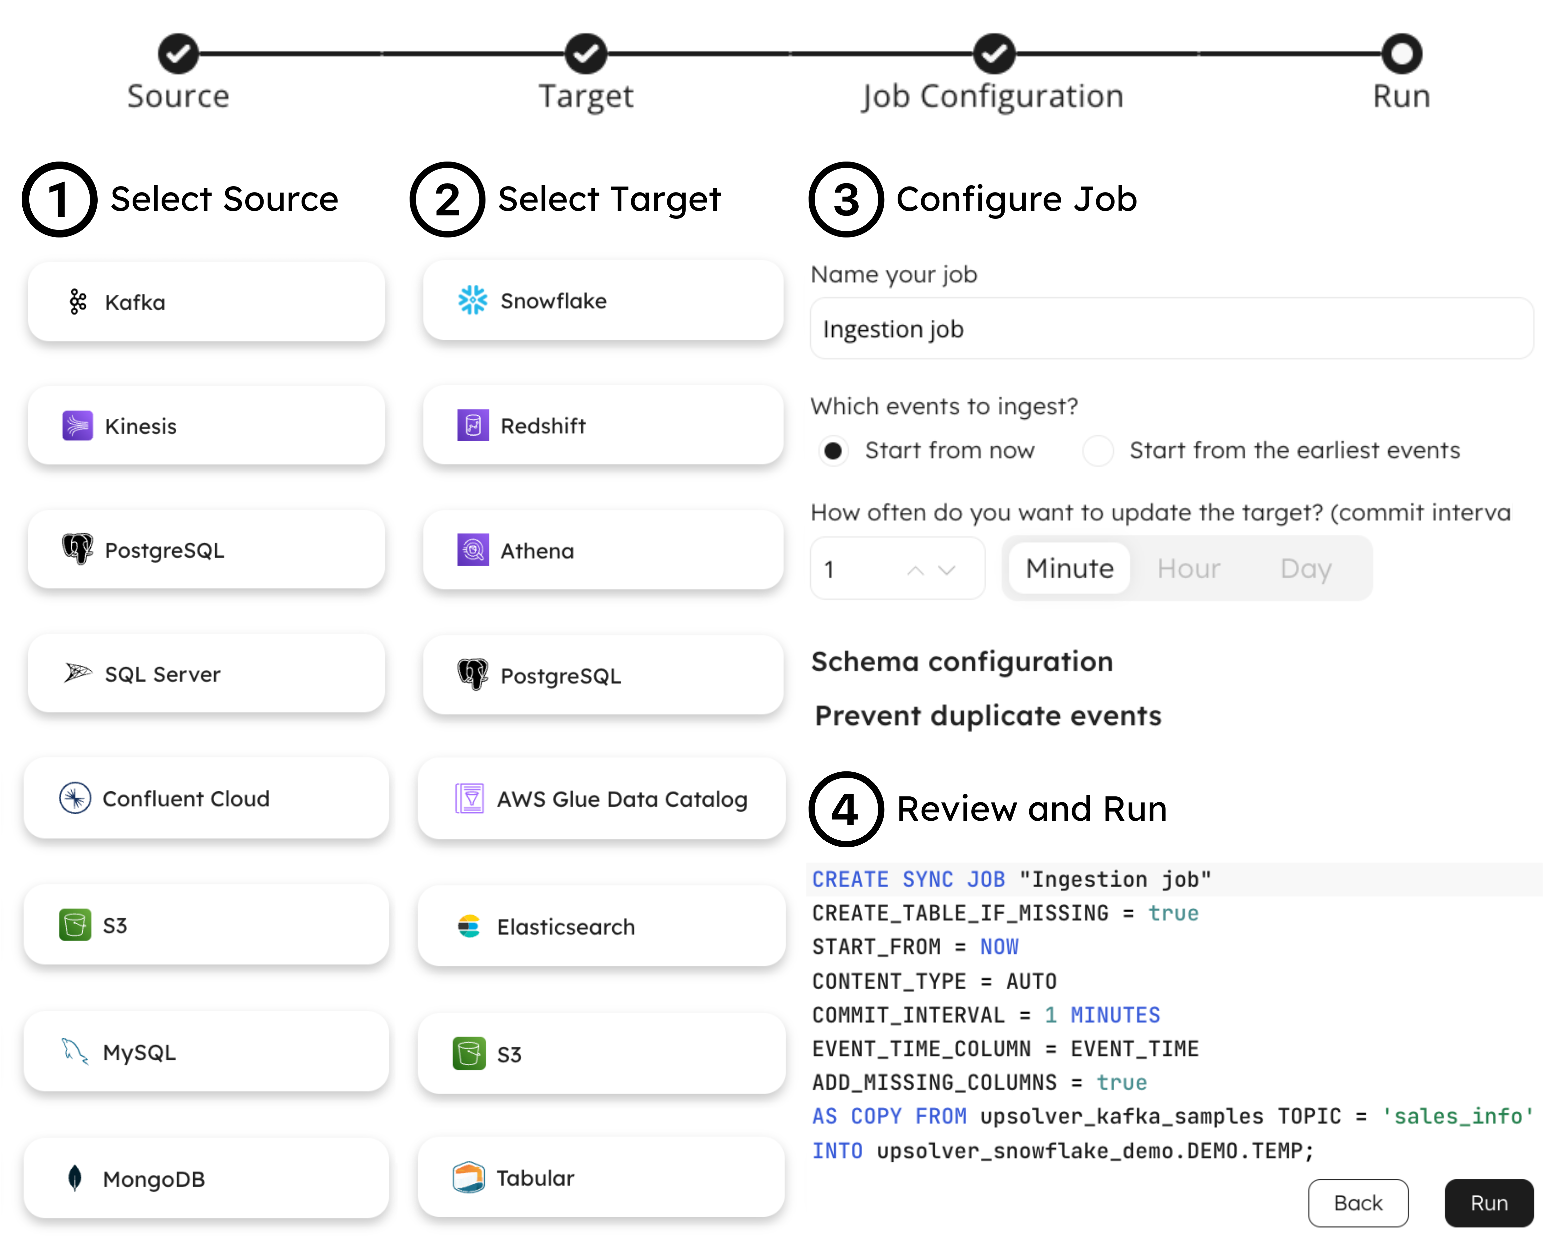Click the Kafka source icon
The image size is (1562, 1249).
coord(78,302)
